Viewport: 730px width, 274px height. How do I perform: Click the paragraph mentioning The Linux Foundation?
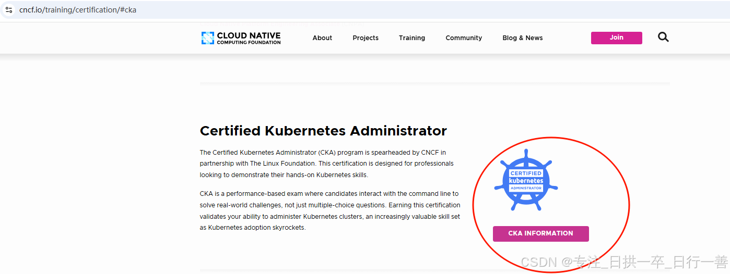pos(327,164)
